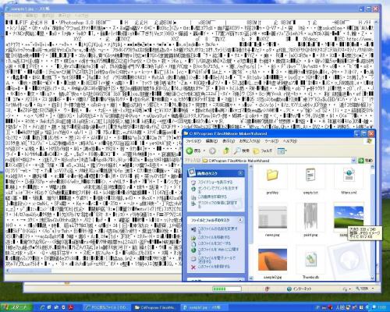
Task: Select the profiles folder icon
Action: (x=272, y=175)
